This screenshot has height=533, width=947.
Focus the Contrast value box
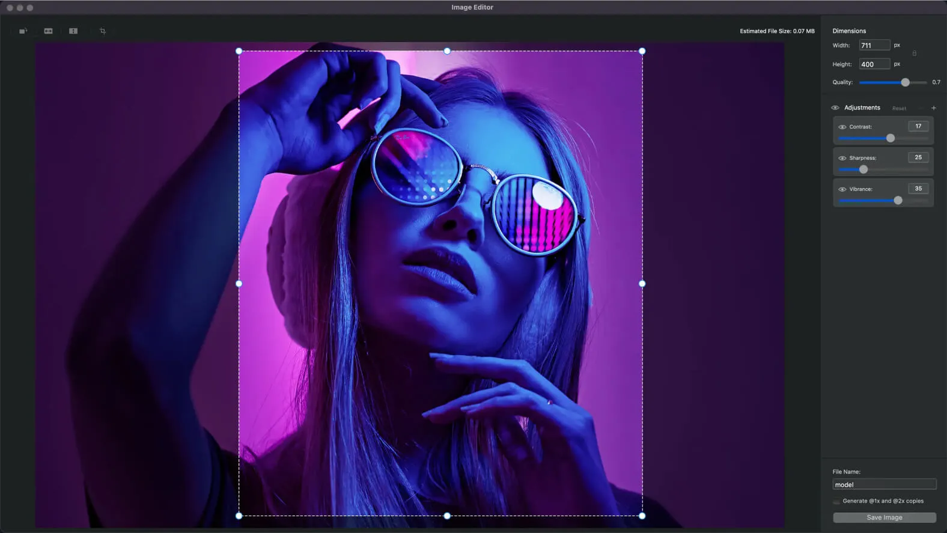[918, 126]
